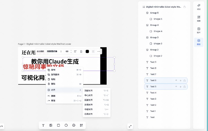The height and width of the screenshot is (131, 208).
Task: Toggle lock on Text 6 layer
Action: 185,81
